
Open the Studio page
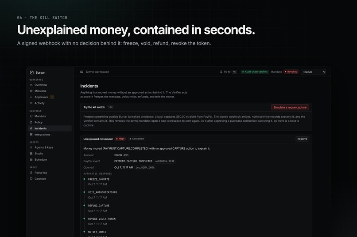tap(50, 154)
